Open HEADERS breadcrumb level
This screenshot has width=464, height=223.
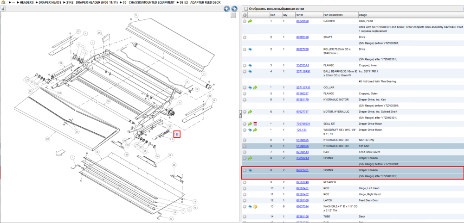tap(26, 2)
